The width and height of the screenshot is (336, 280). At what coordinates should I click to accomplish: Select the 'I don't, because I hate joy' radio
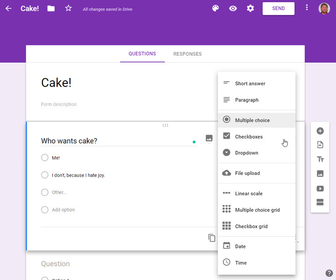pyautogui.click(x=44, y=175)
